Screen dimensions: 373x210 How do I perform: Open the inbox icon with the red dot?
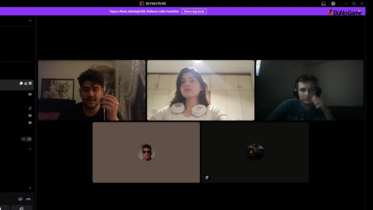tap(323, 3)
